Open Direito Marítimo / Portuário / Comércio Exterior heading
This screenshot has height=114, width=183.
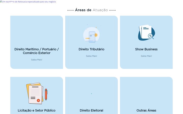point(37,51)
